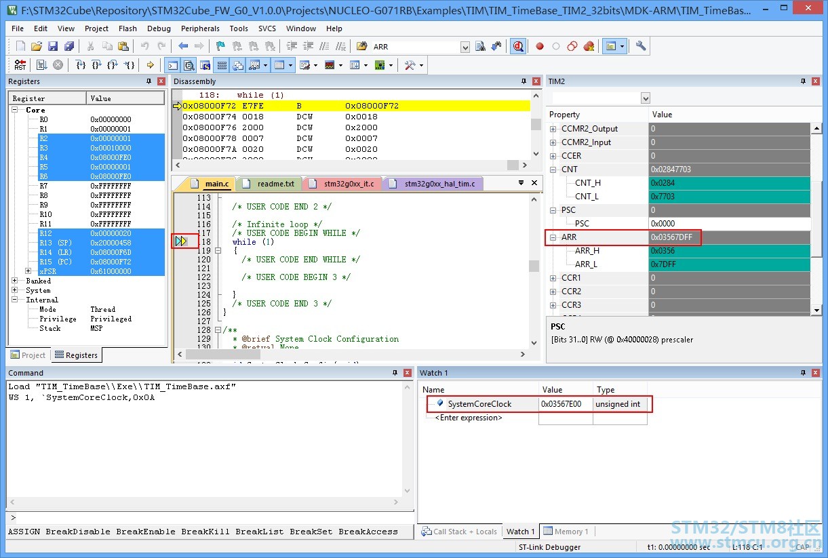Toggle auto-hide pin on the Command panel
The height and width of the screenshot is (558, 828).
(395, 373)
